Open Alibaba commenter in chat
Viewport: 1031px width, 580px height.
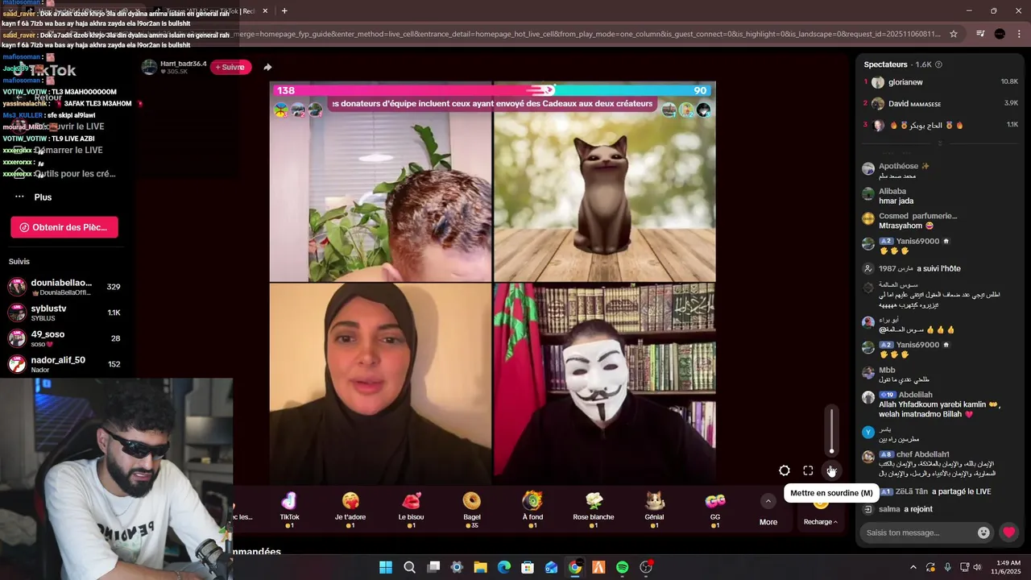[892, 191]
